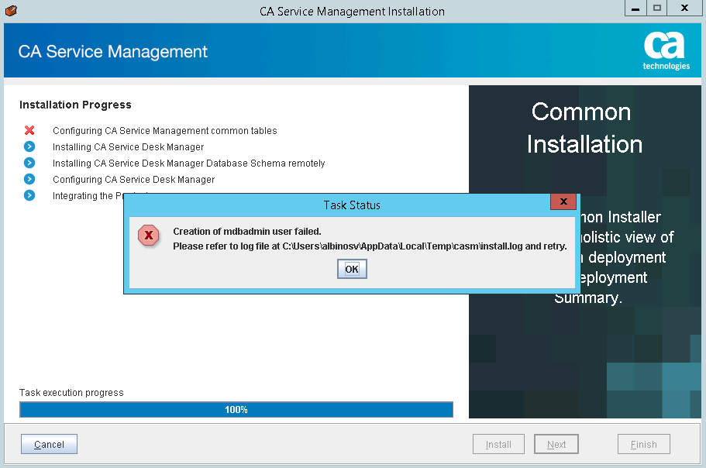Close the Task Status dialog

click(563, 201)
